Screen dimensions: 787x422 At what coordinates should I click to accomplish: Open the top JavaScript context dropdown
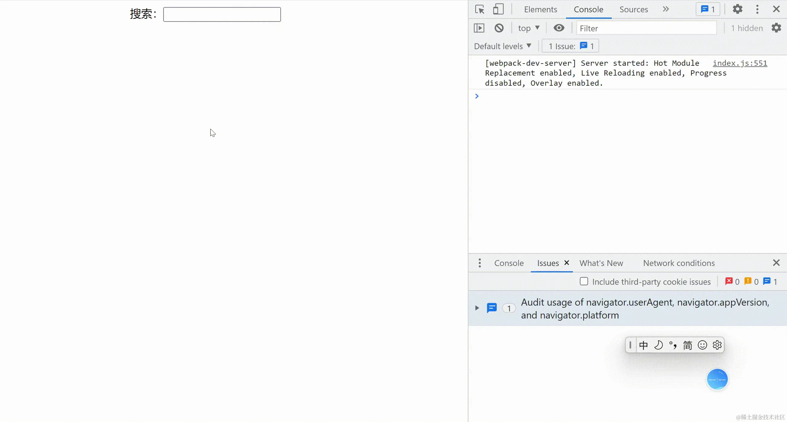(x=528, y=28)
